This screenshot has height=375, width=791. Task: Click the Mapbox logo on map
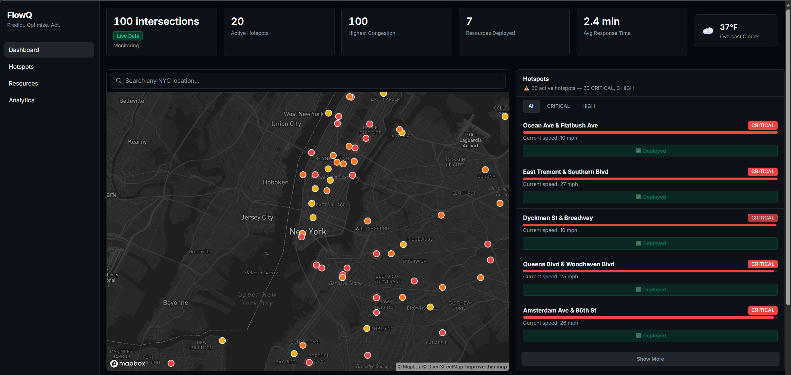coord(128,363)
